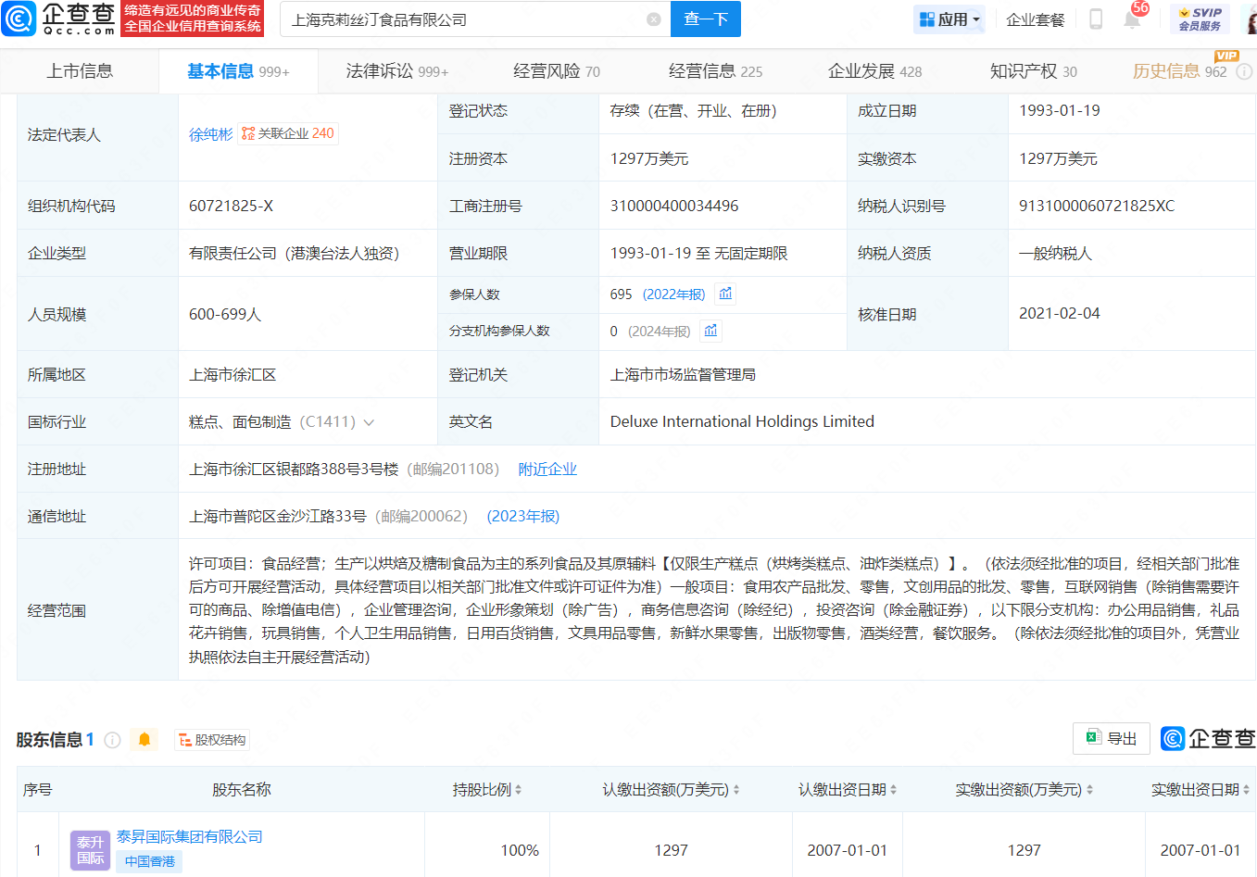Image resolution: width=1257 pixels, height=877 pixels.
Task: Switch to 经营风险 tab
Action: 557,71
